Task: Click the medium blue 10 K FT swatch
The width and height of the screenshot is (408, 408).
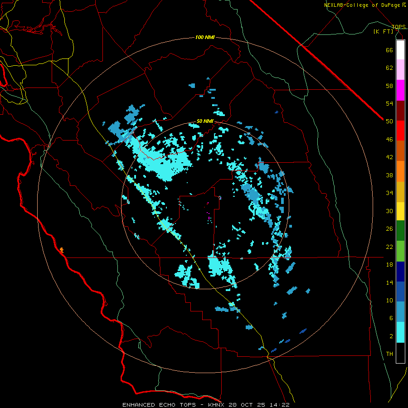Action: (400, 291)
